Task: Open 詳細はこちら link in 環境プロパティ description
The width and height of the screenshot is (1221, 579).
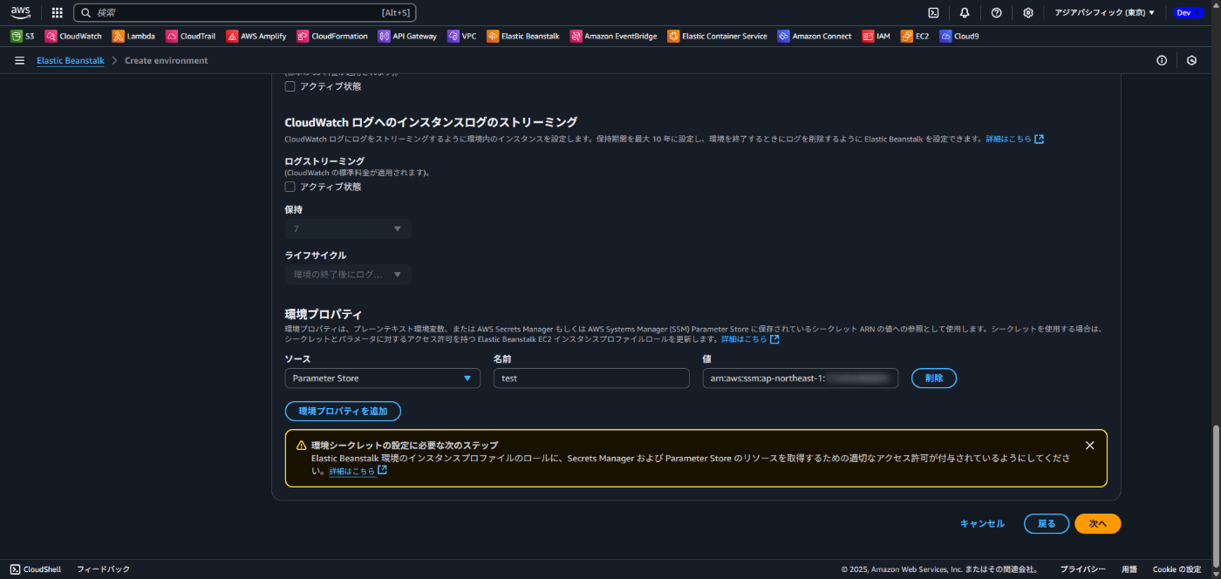Action: (750, 339)
